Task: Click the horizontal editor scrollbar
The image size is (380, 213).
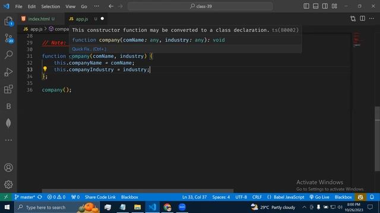Action: (138, 191)
